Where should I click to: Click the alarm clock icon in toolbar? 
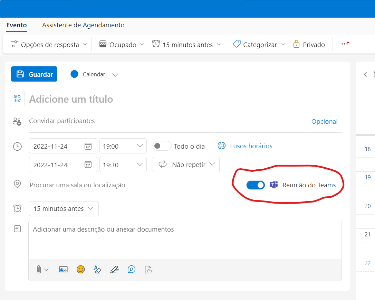[156, 44]
